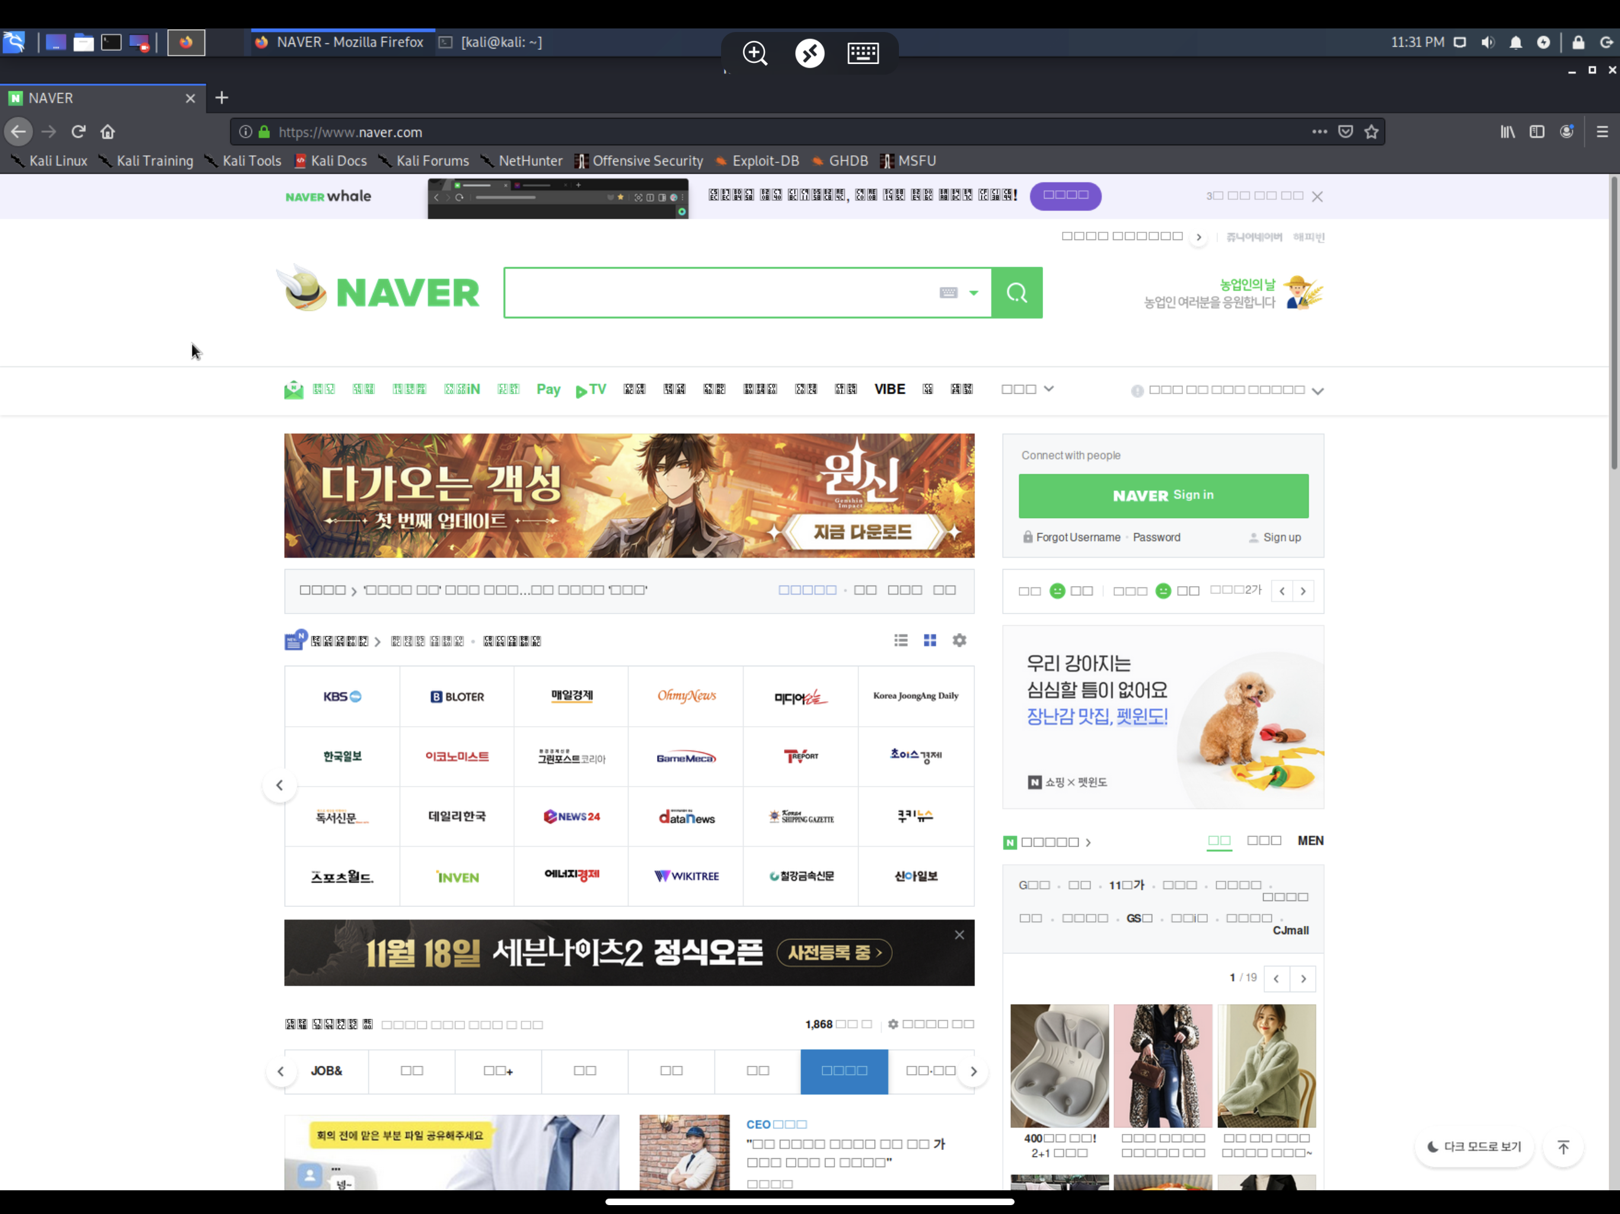Open the on-screen keyboard icon in search box
Viewport: 1620px width, 1214px height.
click(x=948, y=293)
